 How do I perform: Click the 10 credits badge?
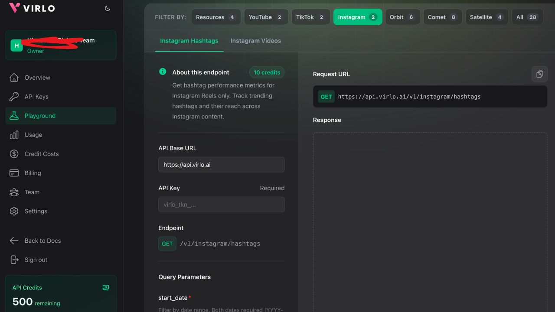267,72
